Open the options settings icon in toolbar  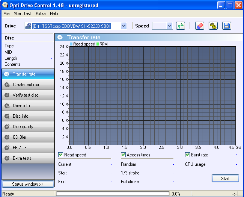[x=213, y=26]
